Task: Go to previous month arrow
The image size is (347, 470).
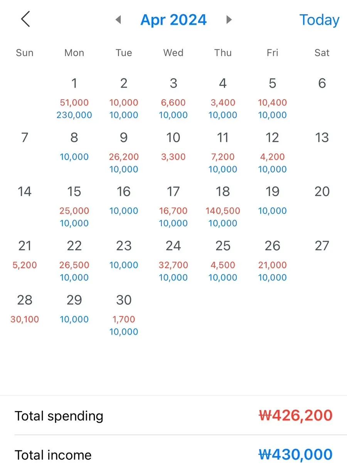Action: (118, 20)
